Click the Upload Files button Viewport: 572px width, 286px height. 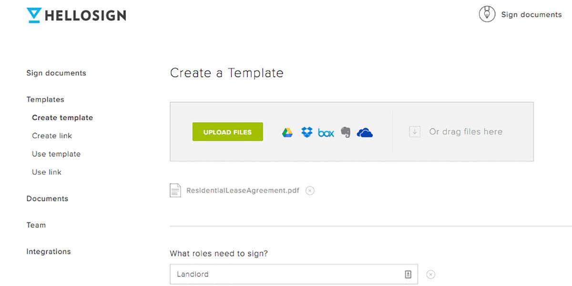227,132
